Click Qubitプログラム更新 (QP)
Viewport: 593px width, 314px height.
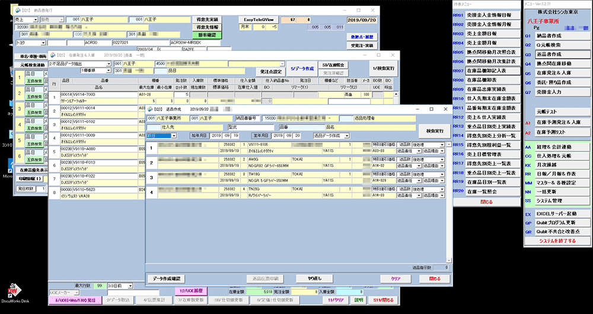tap(562, 223)
